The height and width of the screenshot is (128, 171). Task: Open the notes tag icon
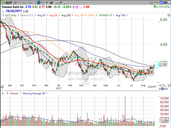click(x=65, y=3)
